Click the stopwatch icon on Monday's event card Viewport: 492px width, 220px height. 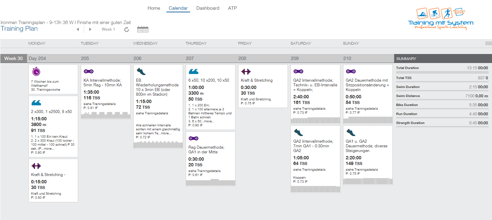point(36,72)
